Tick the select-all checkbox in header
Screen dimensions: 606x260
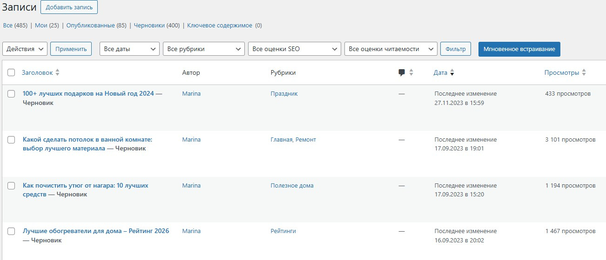12,72
